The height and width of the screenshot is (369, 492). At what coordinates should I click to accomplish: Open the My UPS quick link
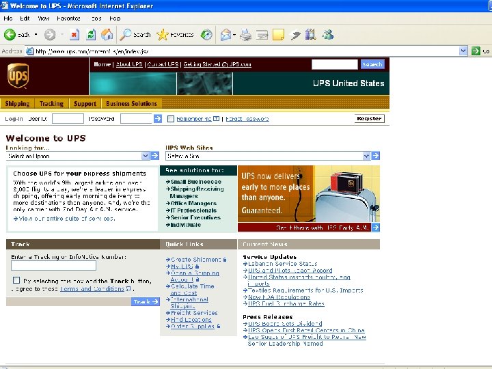(182, 266)
